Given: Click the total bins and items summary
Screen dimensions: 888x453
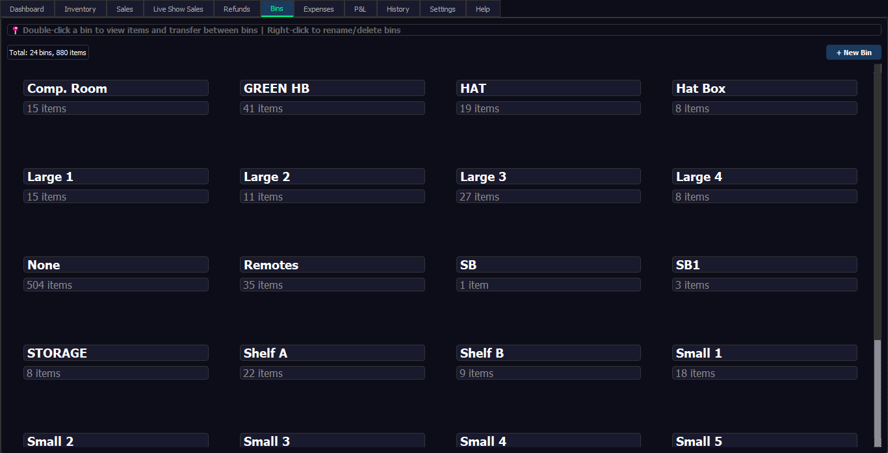Looking at the screenshot, I should [48, 53].
